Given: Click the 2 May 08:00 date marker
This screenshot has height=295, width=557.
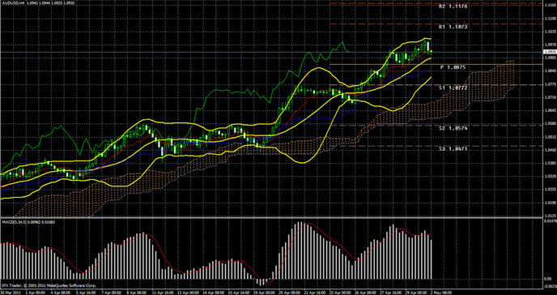Looking at the screenshot, I should click(x=441, y=293).
